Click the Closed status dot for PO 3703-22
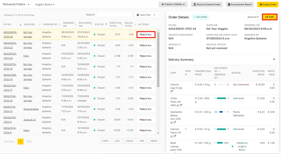The image size is (281, 154). click(94, 45)
